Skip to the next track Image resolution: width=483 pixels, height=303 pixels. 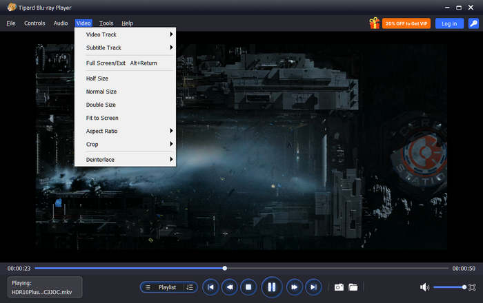(x=313, y=287)
